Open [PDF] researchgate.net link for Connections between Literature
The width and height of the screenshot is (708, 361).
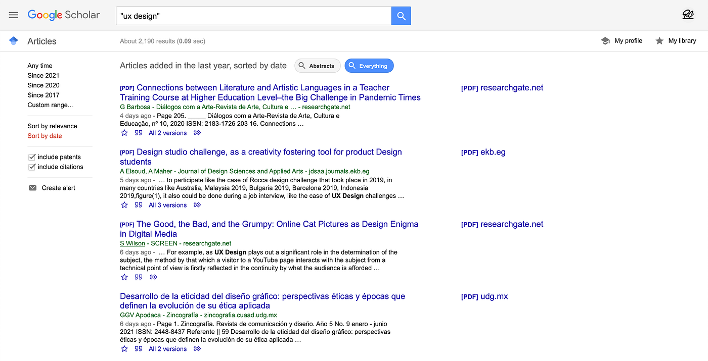[x=502, y=88]
